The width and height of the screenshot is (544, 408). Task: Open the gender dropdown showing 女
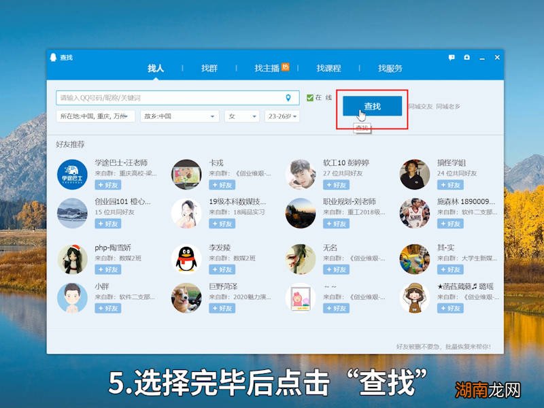tap(241, 116)
